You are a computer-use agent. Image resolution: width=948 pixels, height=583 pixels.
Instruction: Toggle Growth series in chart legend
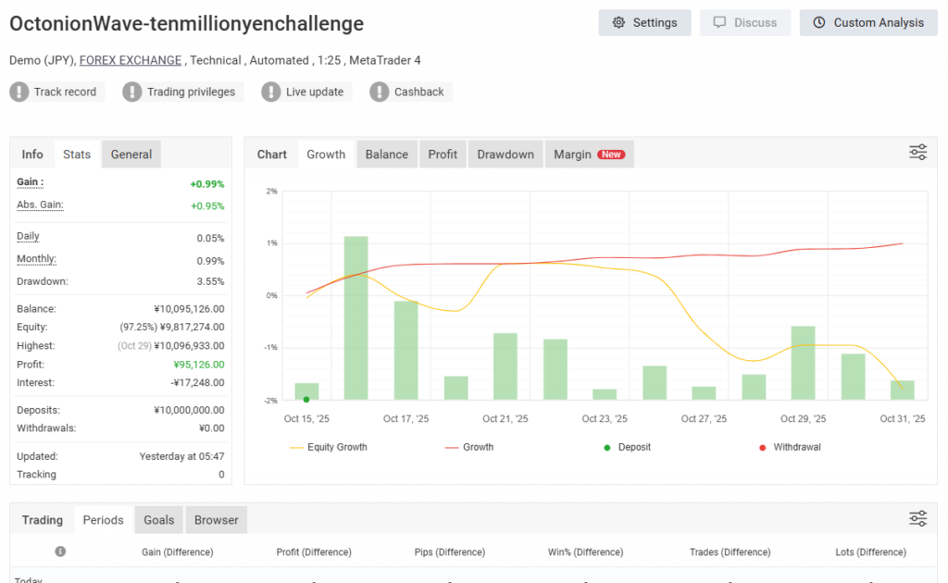click(x=469, y=447)
